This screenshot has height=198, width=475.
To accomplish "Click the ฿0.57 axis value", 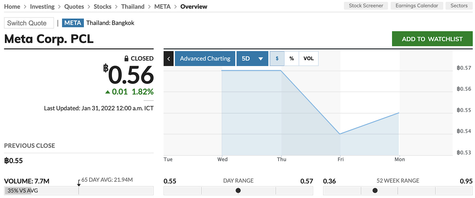I will point(464,68).
